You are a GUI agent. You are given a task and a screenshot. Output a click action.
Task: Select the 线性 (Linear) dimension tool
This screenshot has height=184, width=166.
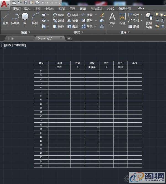click(x=134, y=15)
